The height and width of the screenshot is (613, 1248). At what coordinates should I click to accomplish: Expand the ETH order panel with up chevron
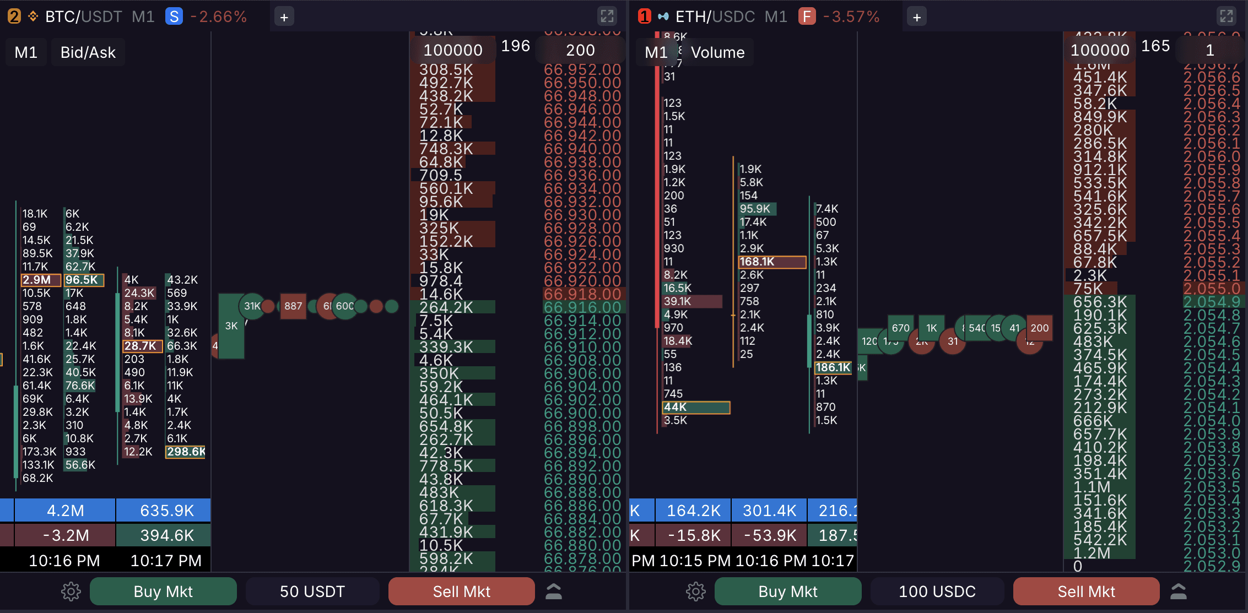point(1178,592)
